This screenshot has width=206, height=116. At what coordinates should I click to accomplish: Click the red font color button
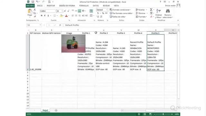(66, 16)
